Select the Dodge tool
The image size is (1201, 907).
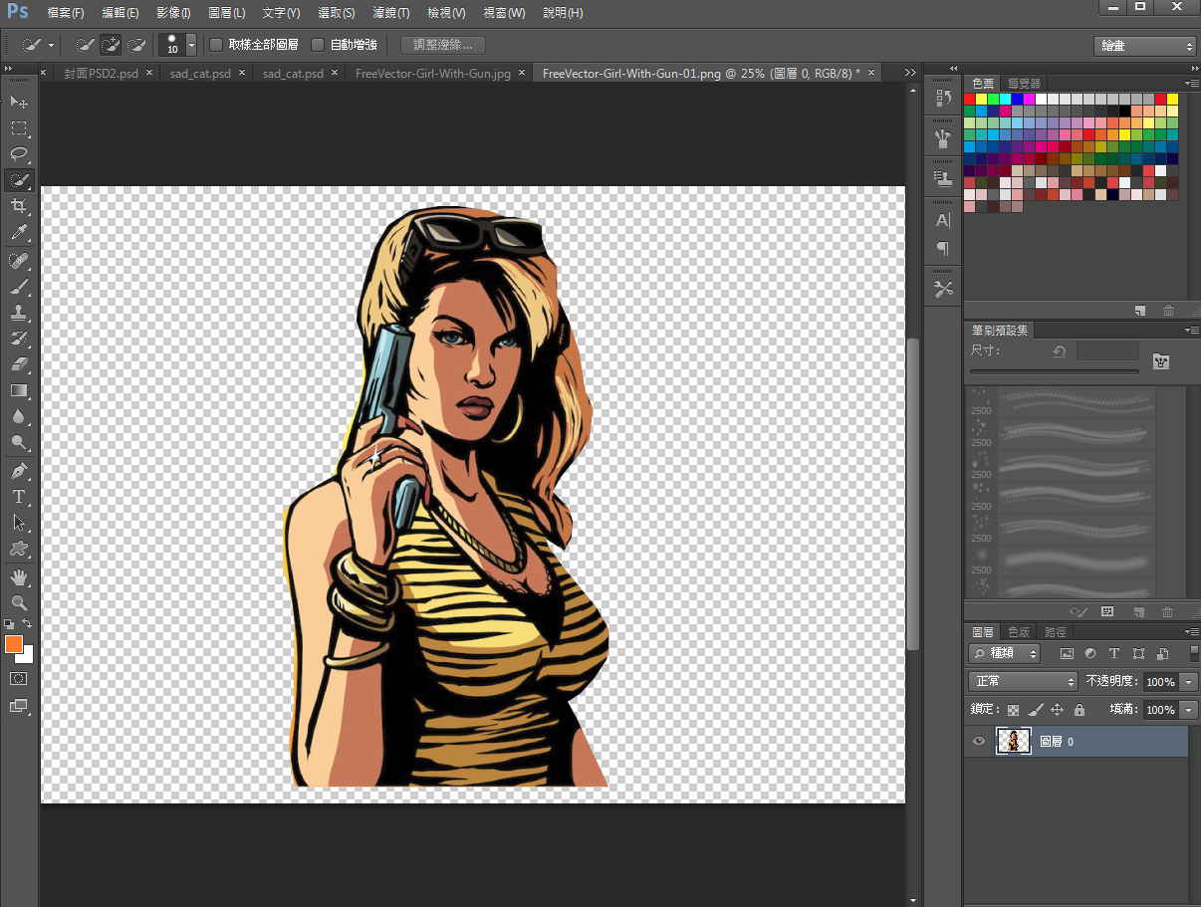[19, 442]
